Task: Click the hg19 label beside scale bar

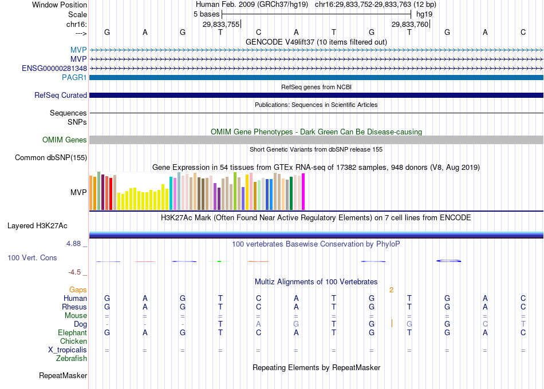Action: coord(424,14)
